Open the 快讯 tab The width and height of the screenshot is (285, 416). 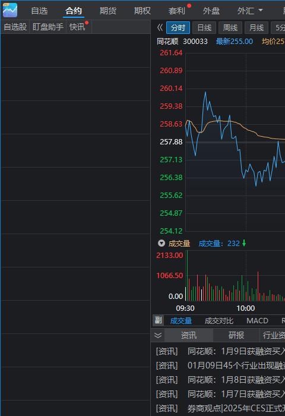[77, 27]
